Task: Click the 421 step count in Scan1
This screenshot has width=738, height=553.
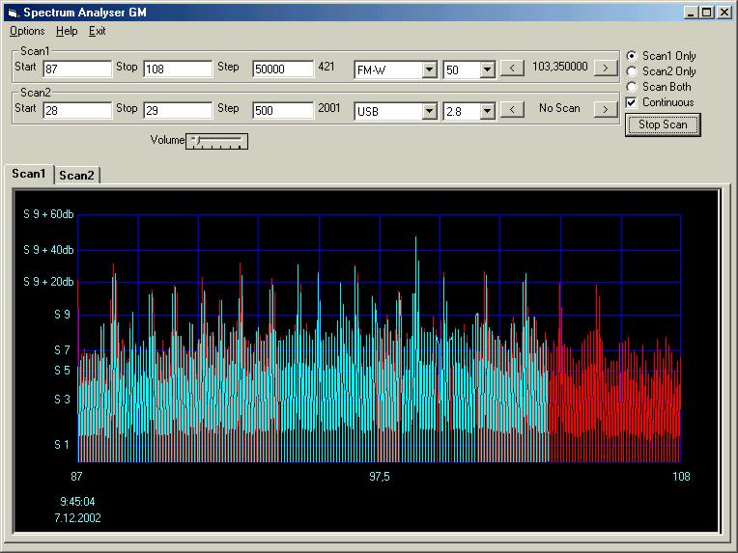Action: [x=326, y=67]
